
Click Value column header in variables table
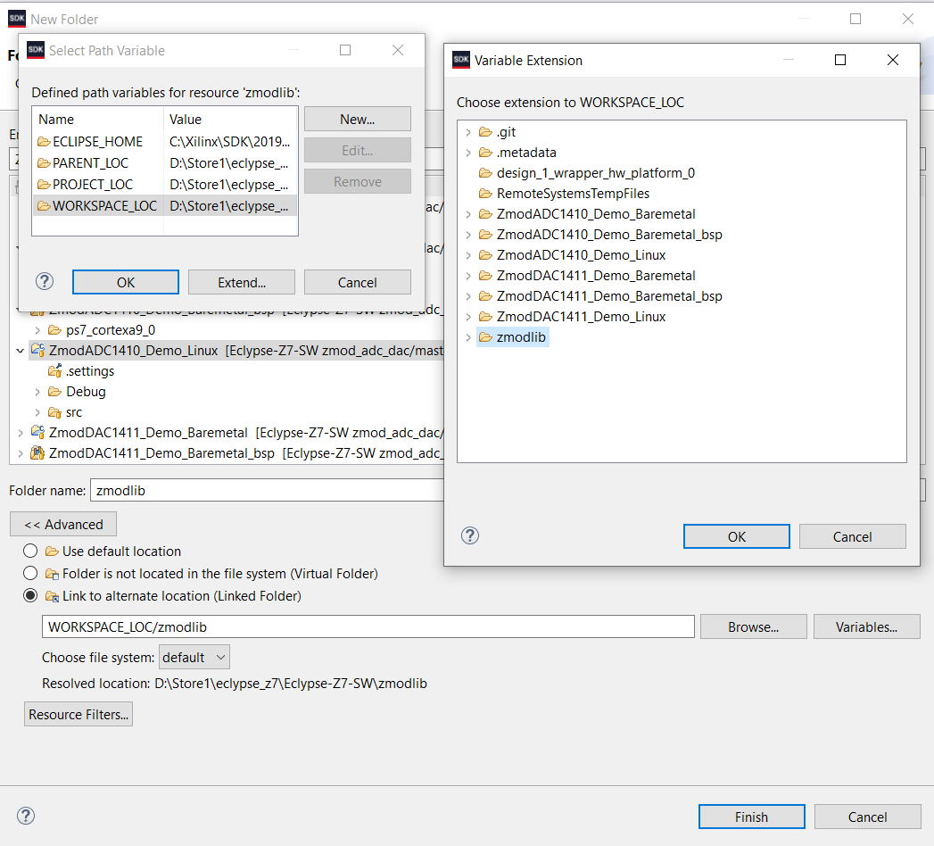tap(230, 120)
